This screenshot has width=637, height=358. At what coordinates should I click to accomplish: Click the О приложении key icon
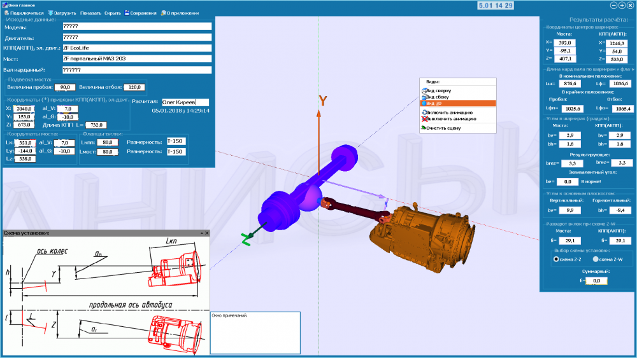pyautogui.click(x=163, y=13)
